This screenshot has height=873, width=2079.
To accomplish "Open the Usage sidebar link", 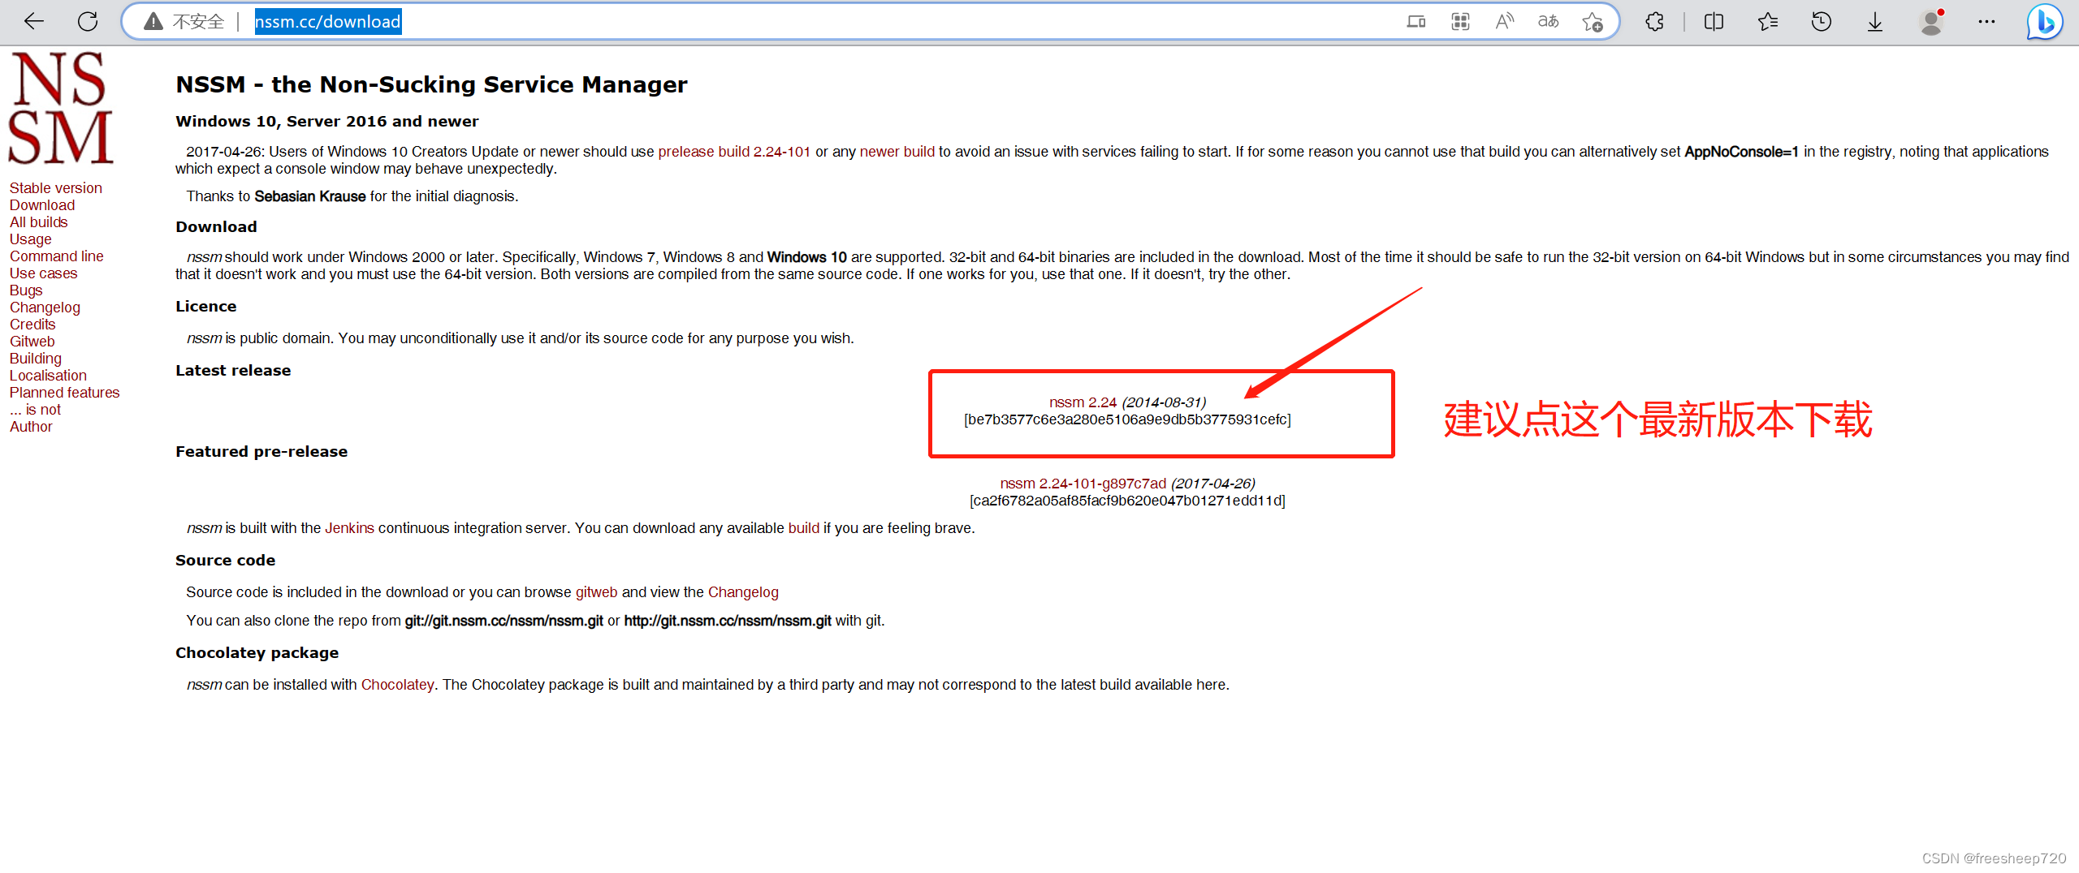I will [x=31, y=239].
